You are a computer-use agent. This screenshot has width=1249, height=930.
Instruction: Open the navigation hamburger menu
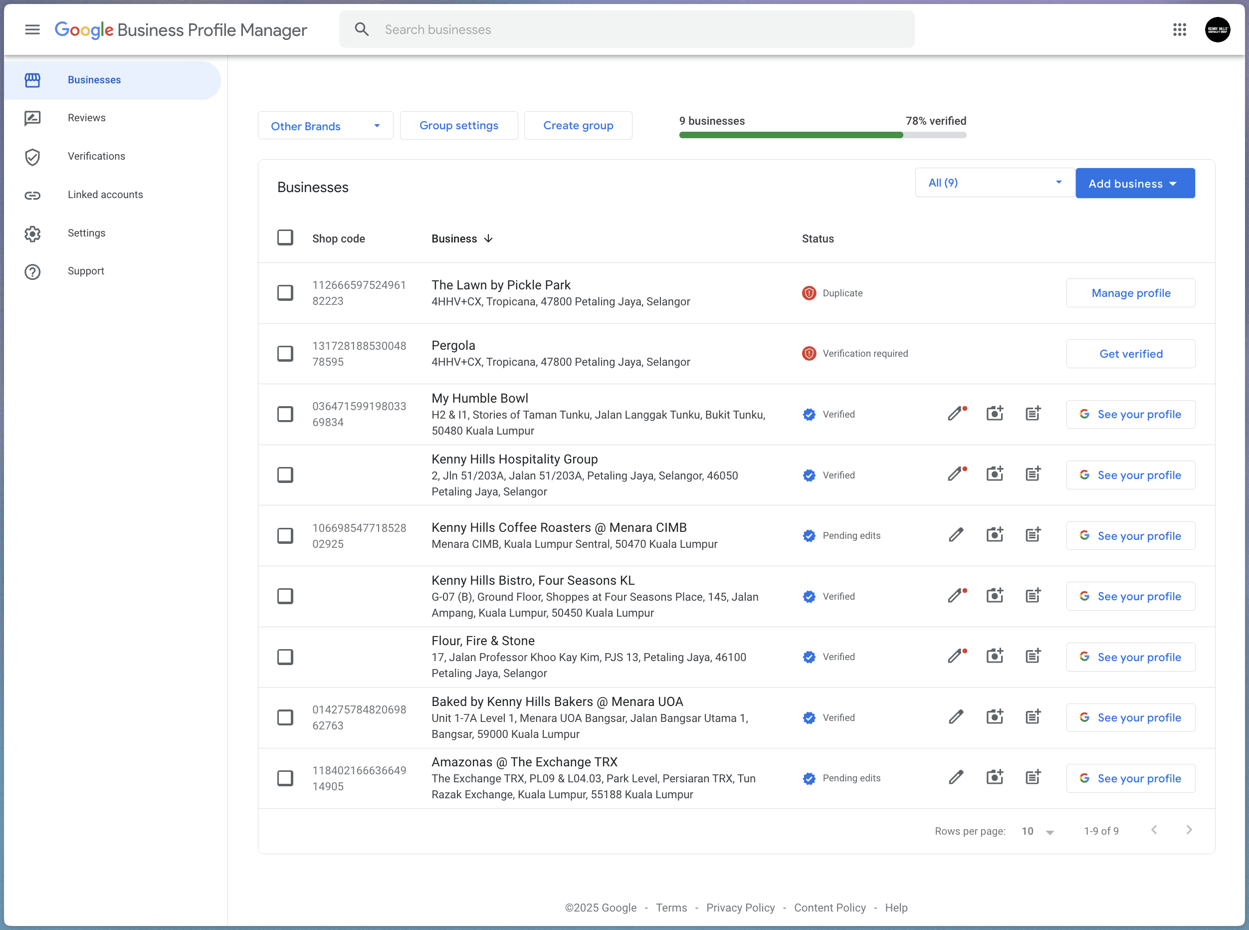pos(32,29)
